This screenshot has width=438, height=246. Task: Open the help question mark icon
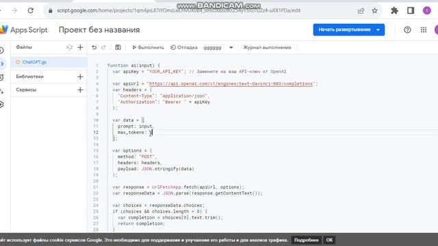407,29
